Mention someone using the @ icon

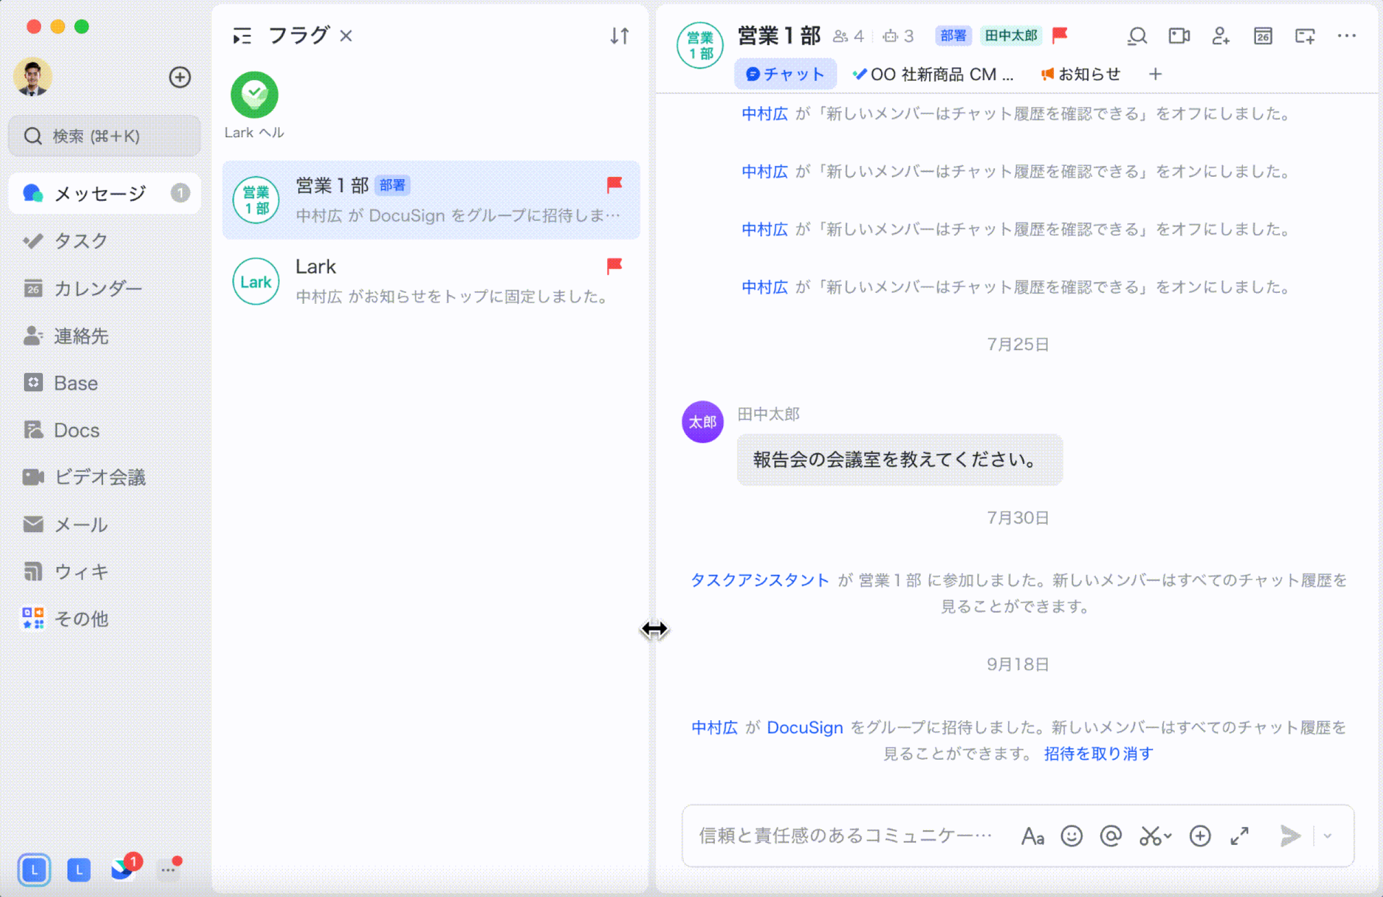coord(1111,836)
